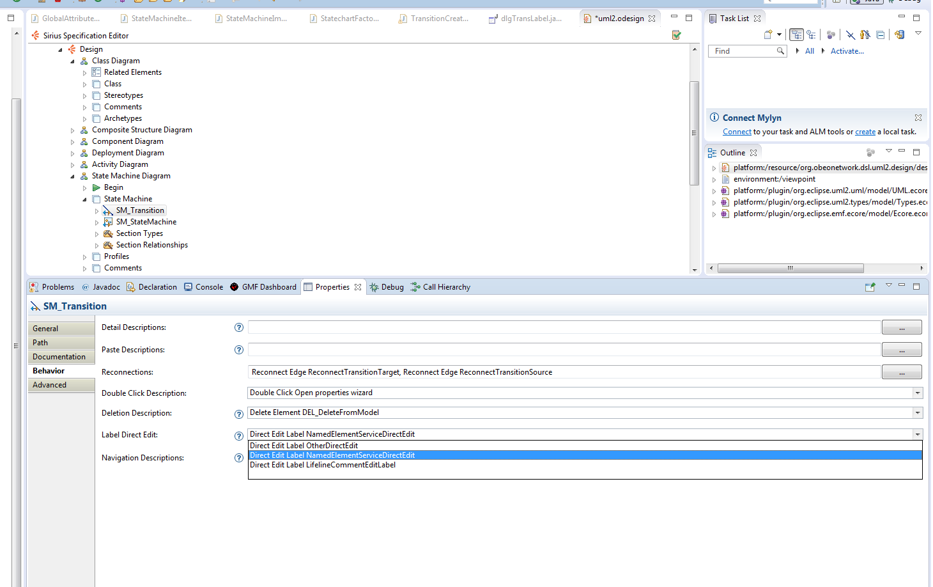The height and width of the screenshot is (587, 933).
Task: Expand Composite Structure Diagram node
Action: pos(72,130)
